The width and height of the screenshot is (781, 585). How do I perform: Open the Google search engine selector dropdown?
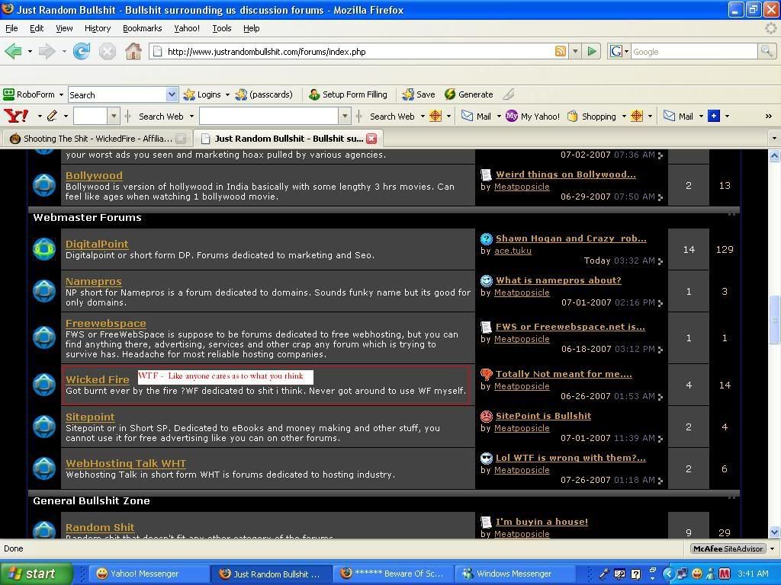626,51
